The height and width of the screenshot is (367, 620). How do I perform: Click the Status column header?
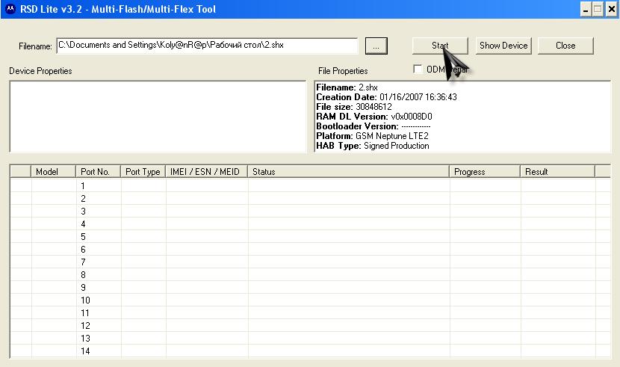[x=348, y=172]
